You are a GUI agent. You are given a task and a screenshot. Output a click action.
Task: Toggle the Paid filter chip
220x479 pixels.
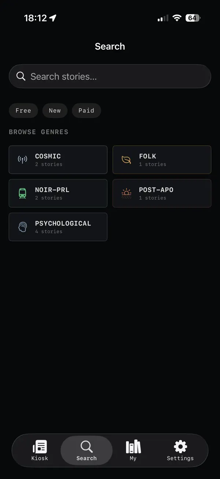[x=87, y=111]
